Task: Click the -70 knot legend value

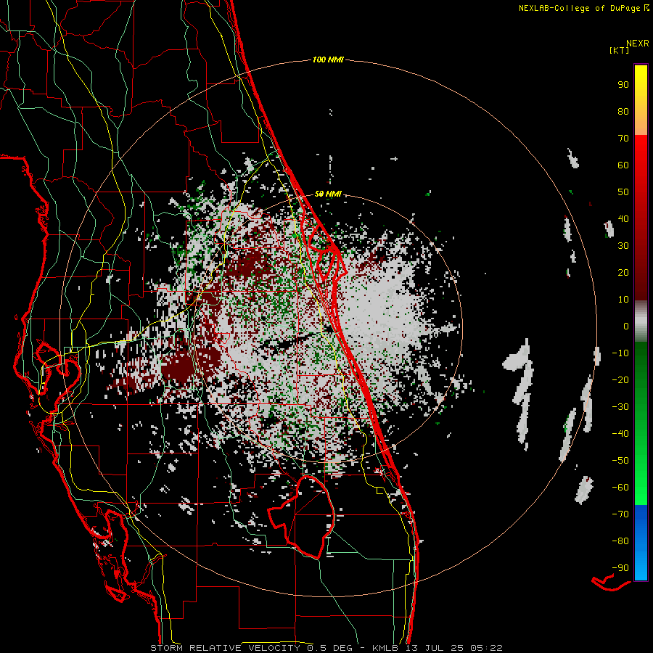Action: click(620, 514)
